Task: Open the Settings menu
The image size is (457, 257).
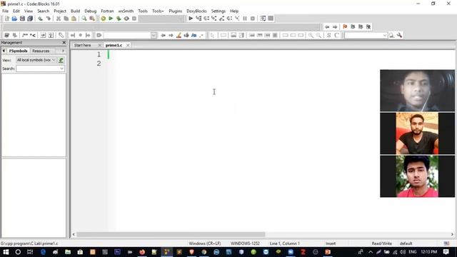Action: pyautogui.click(x=219, y=11)
